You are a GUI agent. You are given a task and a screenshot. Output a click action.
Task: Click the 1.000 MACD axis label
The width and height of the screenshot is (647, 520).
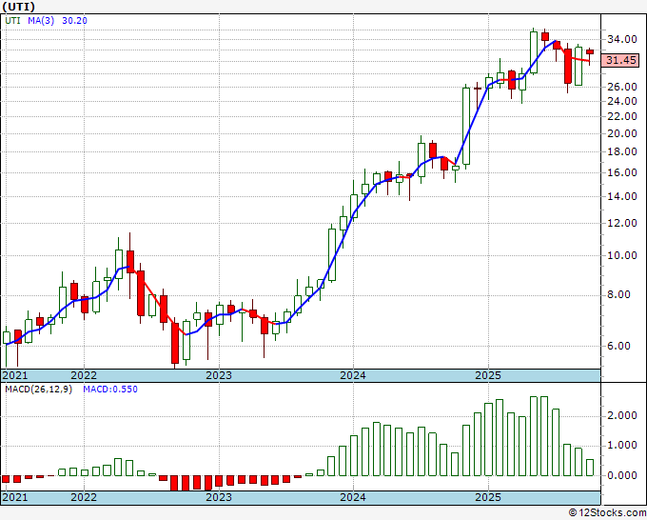click(621, 446)
